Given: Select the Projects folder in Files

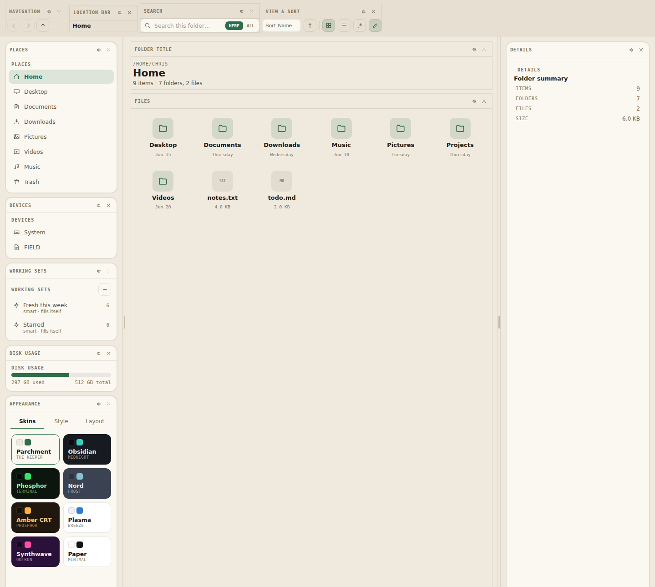Looking at the screenshot, I should point(460,137).
